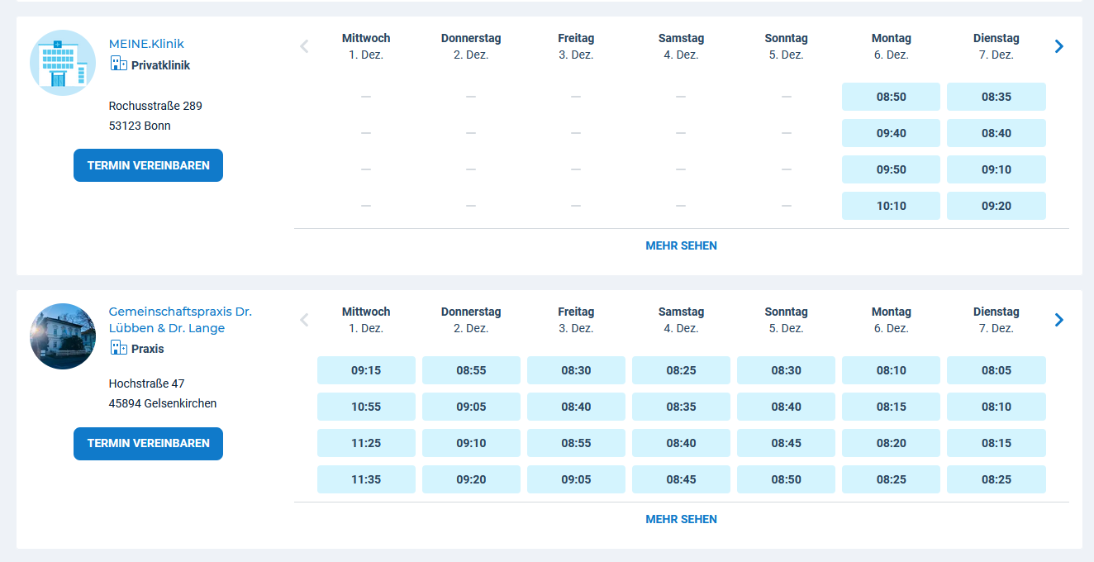Image resolution: width=1094 pixels, height=562 pixels.
Task: Click the MEINE.Klinik hospital avatar icon
Action: (x=63, y=63)
